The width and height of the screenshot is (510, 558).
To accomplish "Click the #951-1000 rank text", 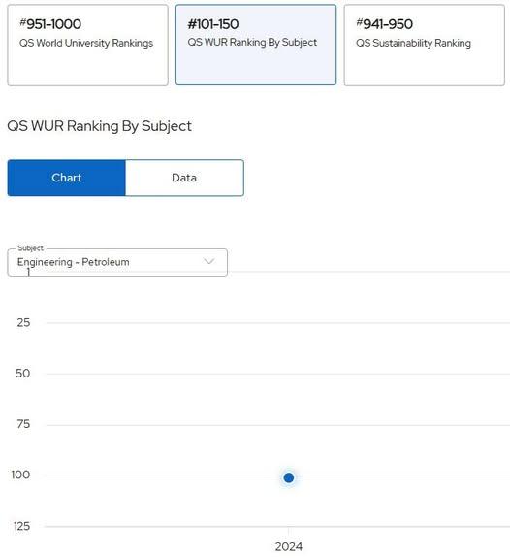I will [x=50, y=24].
